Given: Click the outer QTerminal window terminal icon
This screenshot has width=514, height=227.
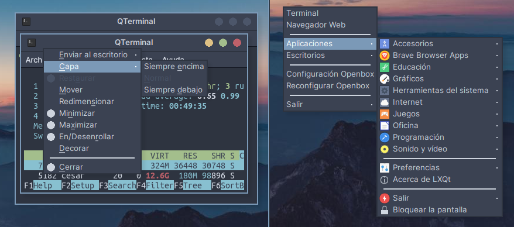Looking at the screenshot, I should point(26,22).
